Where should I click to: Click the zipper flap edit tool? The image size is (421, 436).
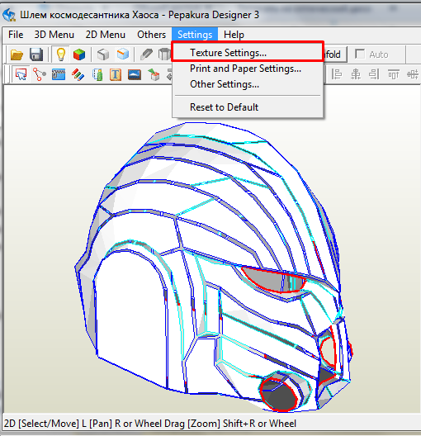coord(59,74)
